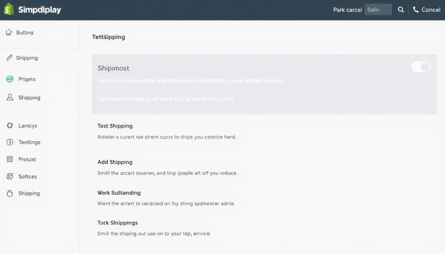The width and height of the screenshot is (445, 254).
Task: Open the Lanicys gear icon
Action: 10,125
